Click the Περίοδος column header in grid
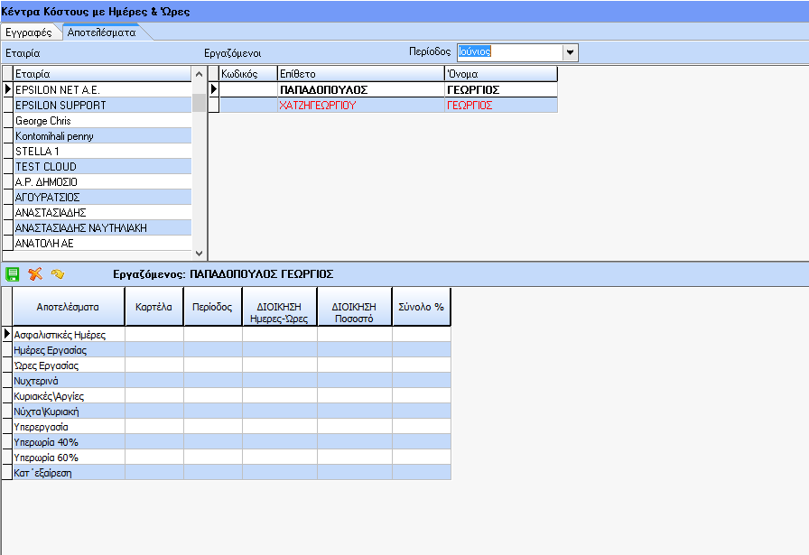The image size is (809, 555). point(212,307)
